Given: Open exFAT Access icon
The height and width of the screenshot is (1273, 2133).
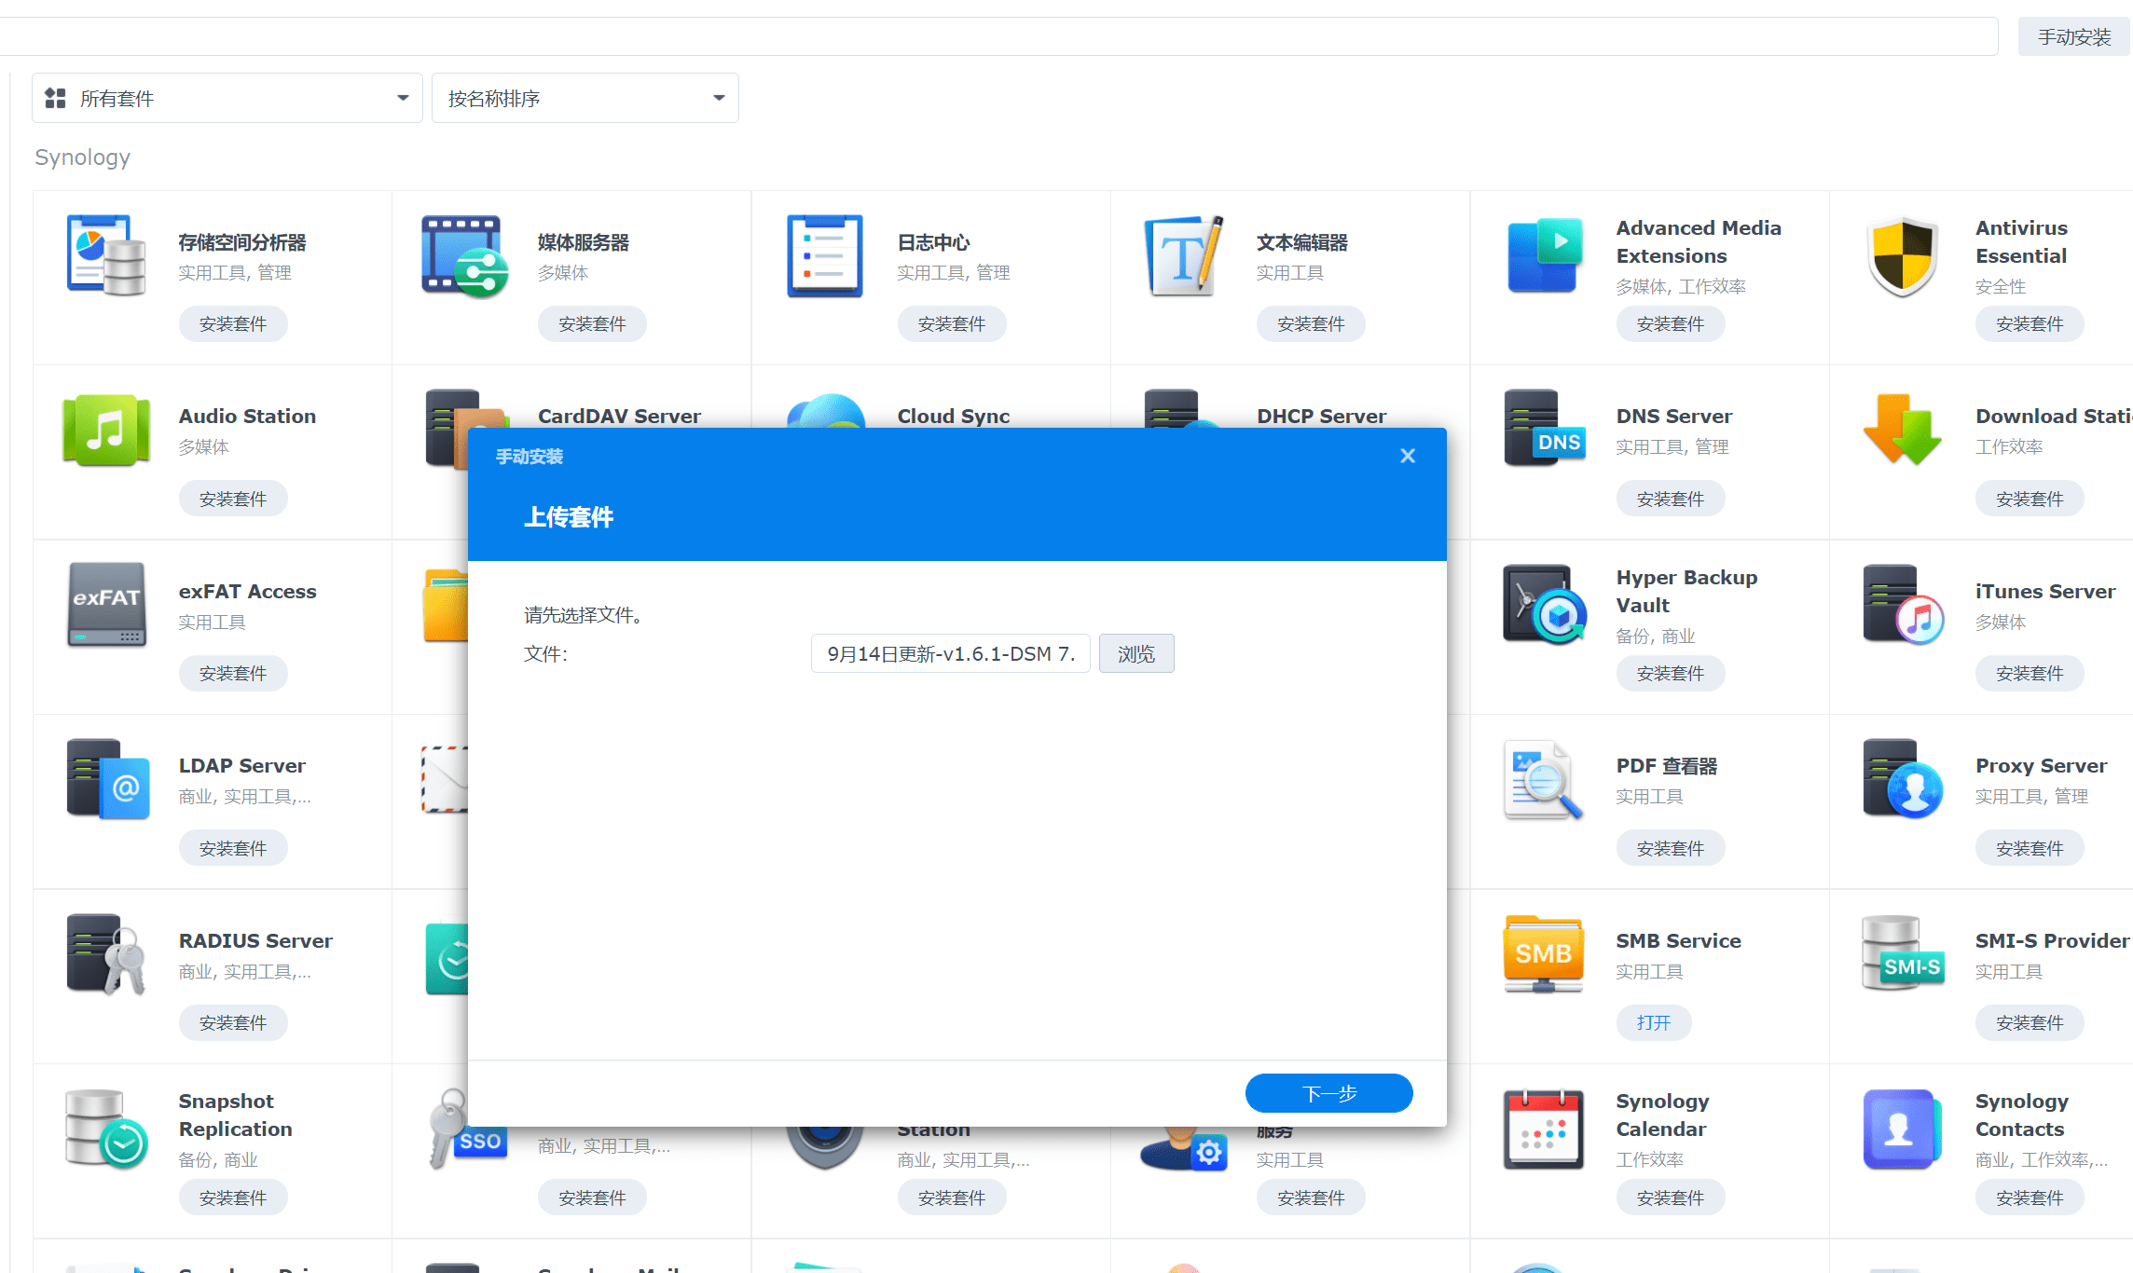Looking at the screenshot, I should tap(106, 604).
